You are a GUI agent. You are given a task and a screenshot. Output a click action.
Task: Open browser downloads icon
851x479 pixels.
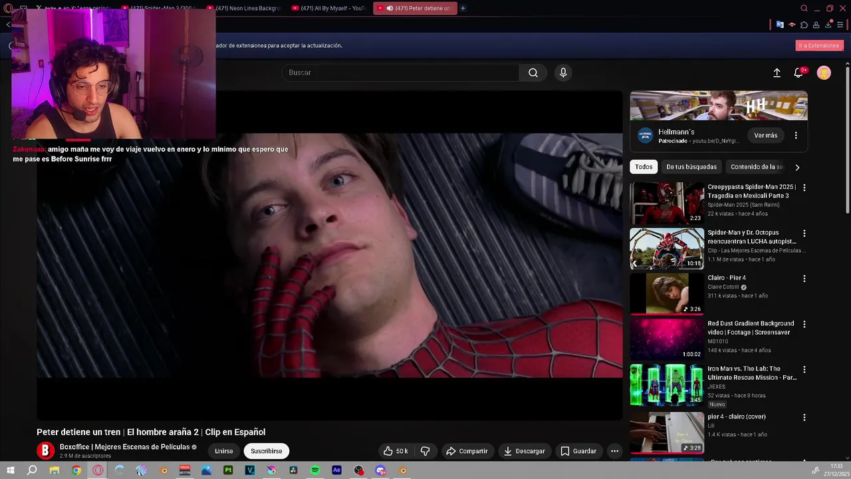pyautogui.click(x=828, y=25)
